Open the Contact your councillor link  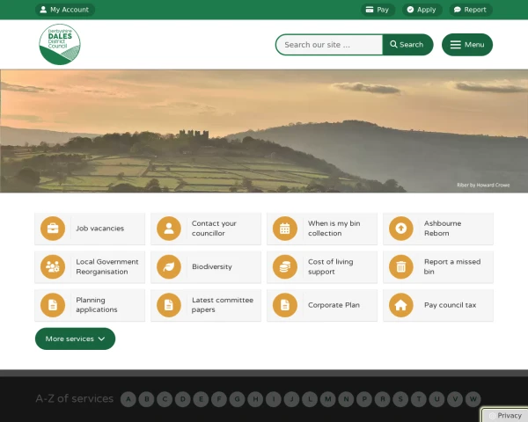pos(206,229)
